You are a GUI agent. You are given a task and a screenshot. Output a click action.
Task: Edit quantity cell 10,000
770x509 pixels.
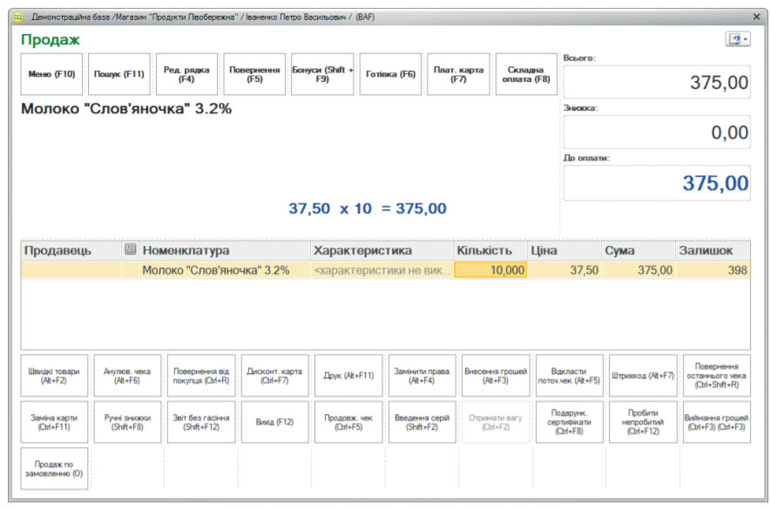coord(490,270)
